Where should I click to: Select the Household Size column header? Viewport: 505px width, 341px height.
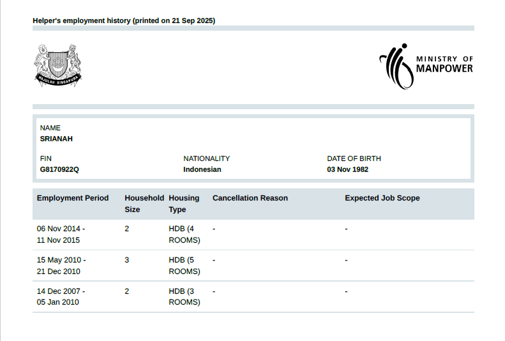(144, 204)
